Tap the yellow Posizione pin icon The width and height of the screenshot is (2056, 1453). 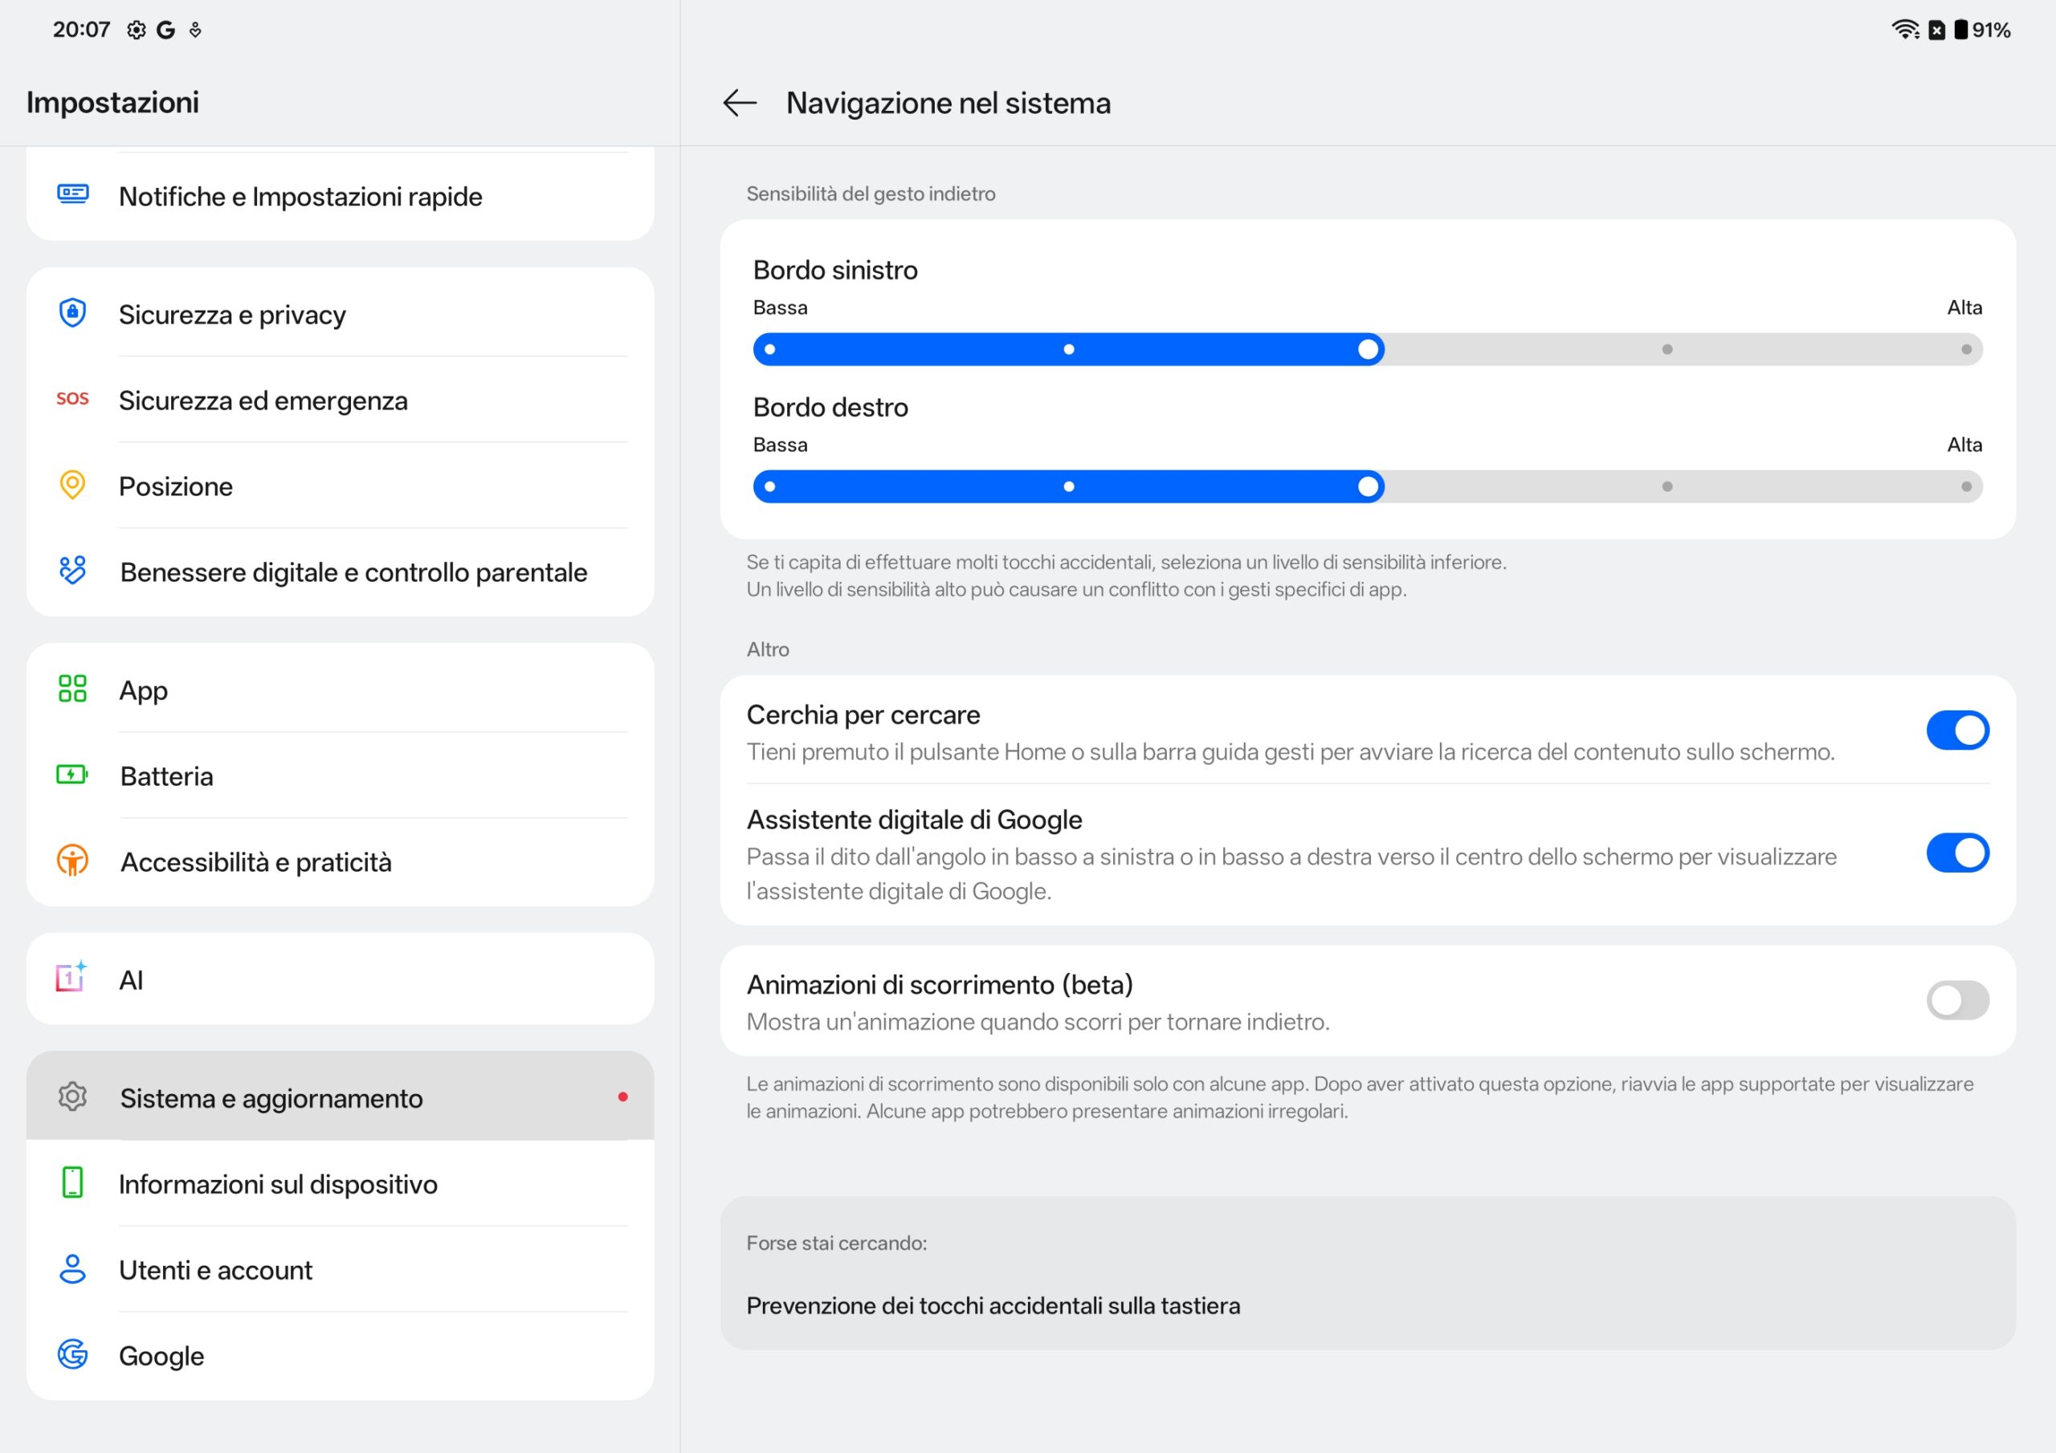point(72,485)
